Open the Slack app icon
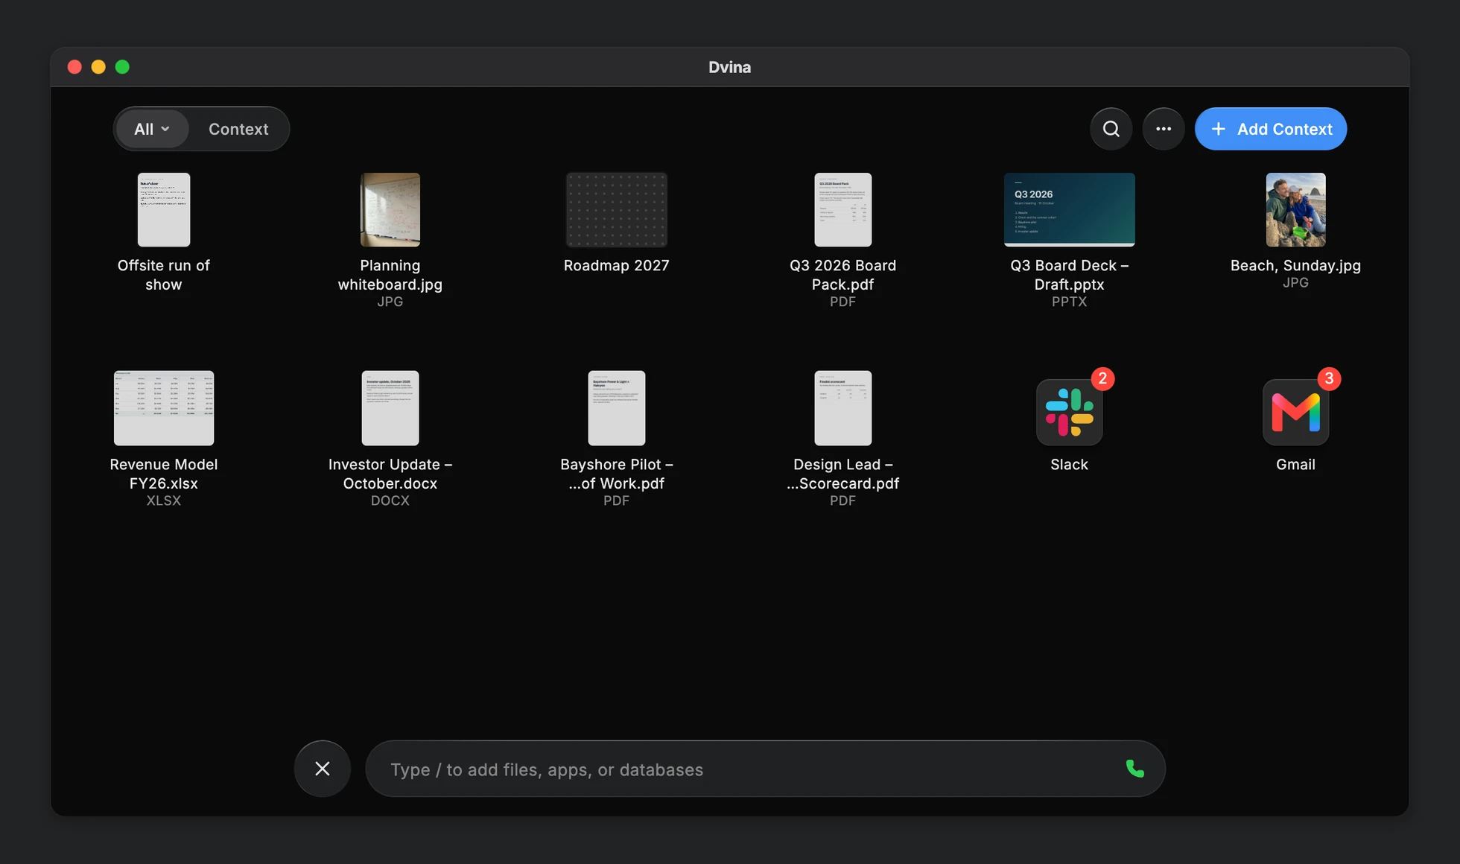The width and height of the screenshot is (1460, 864). click(x=1069, y=412)
